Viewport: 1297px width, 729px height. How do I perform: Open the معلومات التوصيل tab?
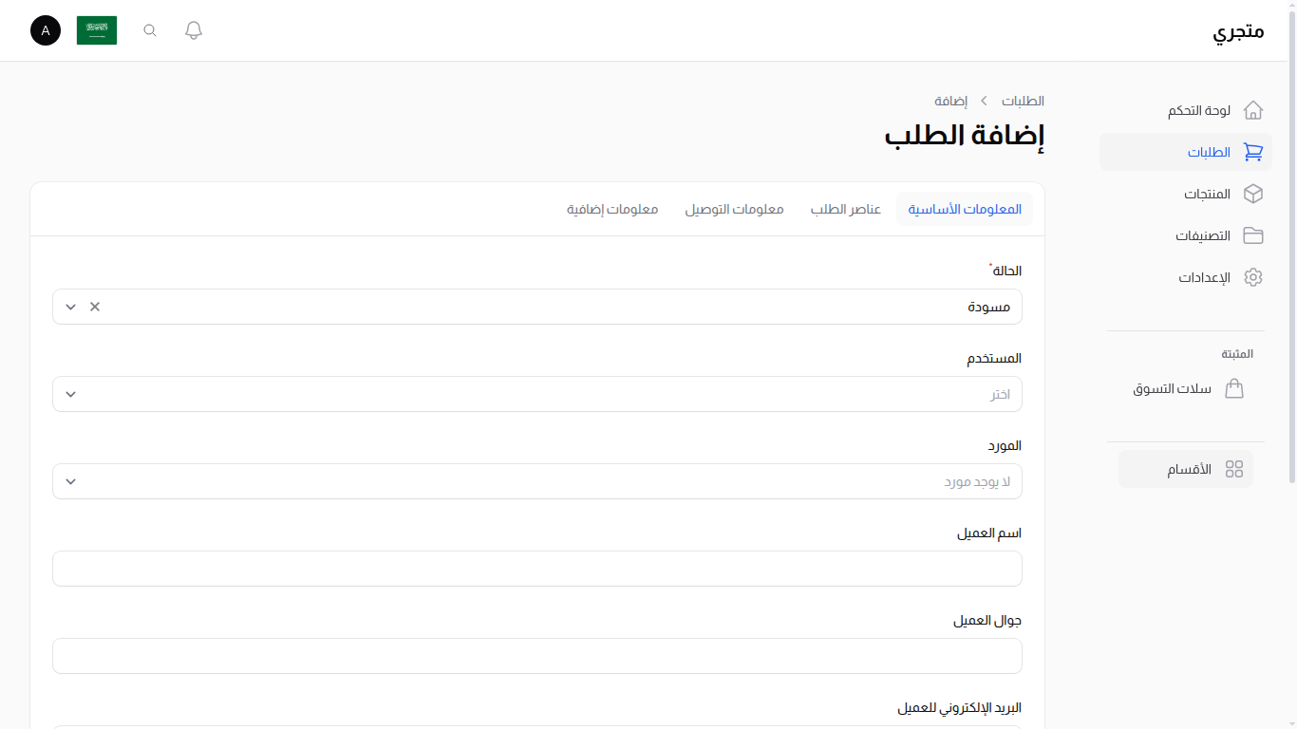tap(734, 209)
